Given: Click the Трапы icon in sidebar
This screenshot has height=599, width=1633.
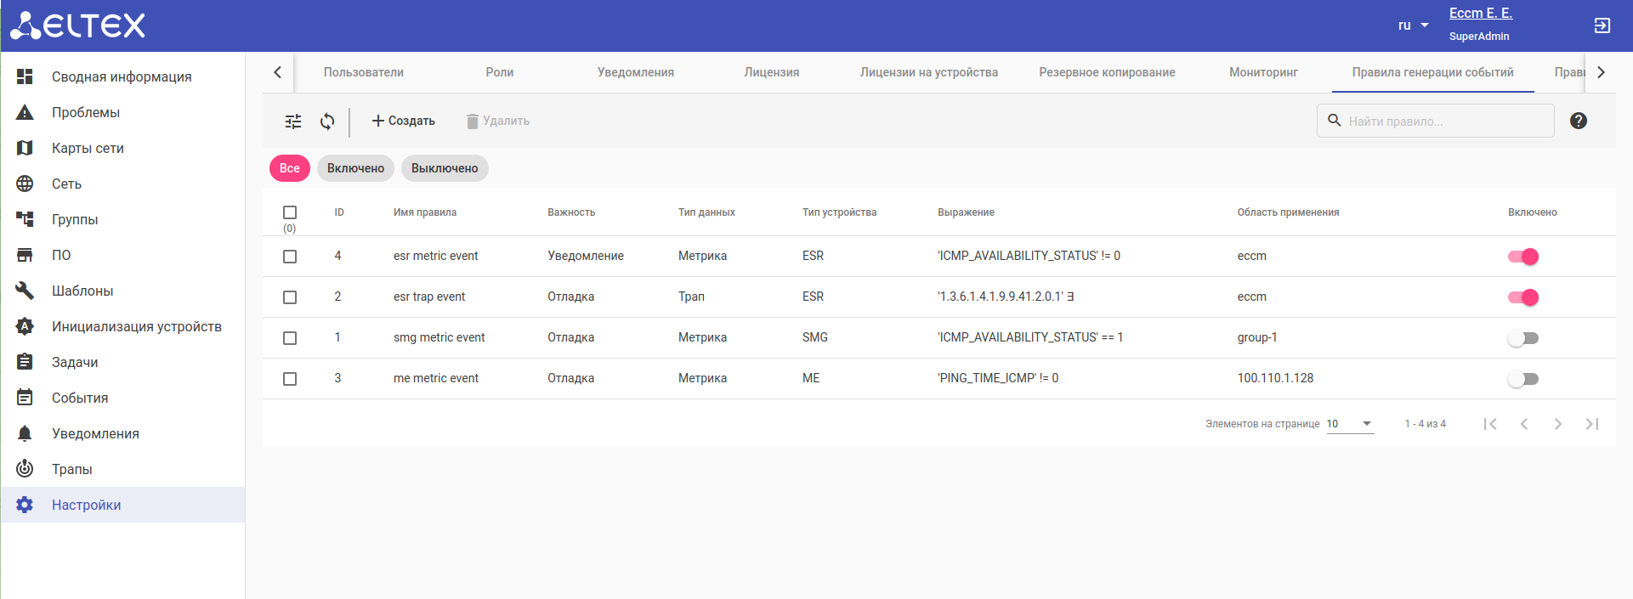Looking at the screenshot, I should point(25,469).
